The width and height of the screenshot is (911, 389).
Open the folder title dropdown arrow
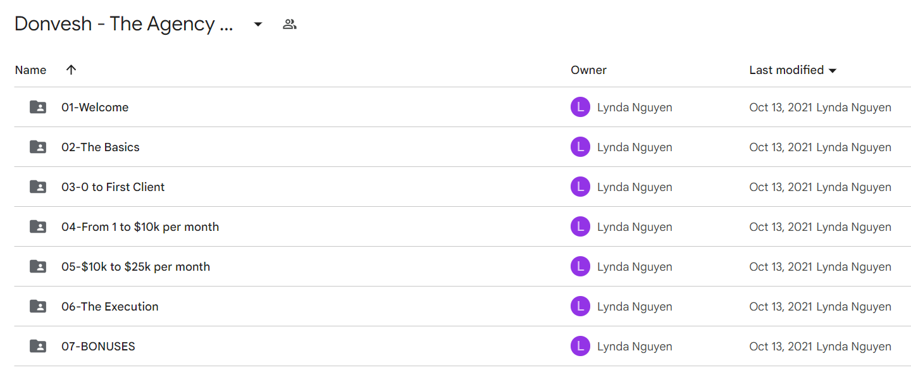pyautogui.click(x=258, y=25)
